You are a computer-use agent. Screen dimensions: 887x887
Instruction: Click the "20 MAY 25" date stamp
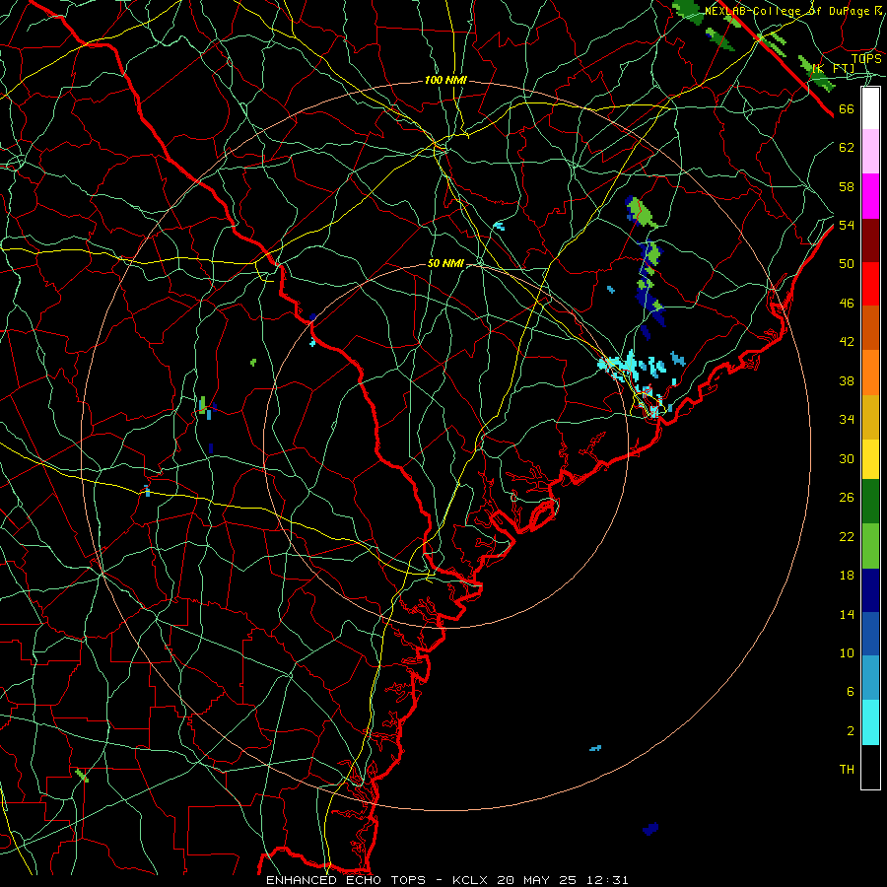click(537, 880)
